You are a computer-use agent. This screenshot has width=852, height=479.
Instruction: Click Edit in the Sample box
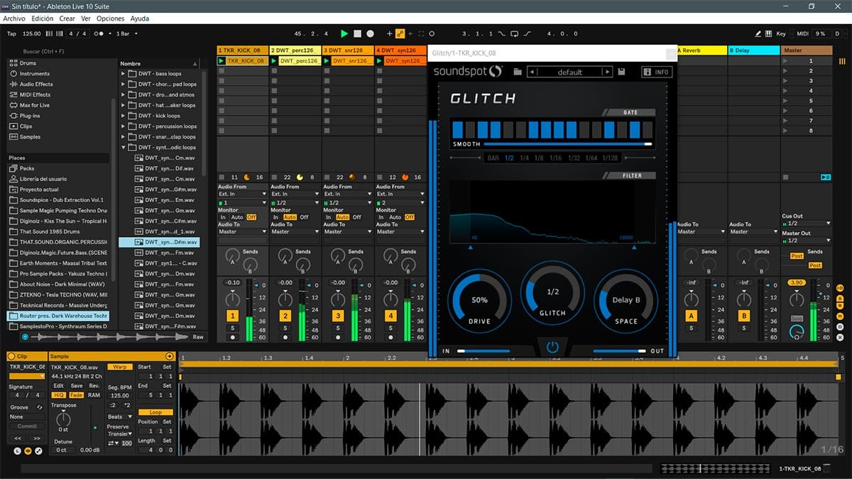(x=58, y=385)
